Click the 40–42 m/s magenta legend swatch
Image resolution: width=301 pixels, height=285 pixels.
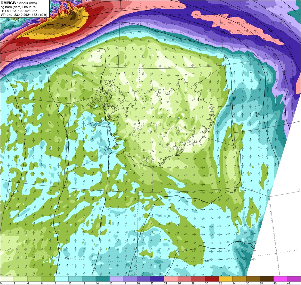coord(280,279)
